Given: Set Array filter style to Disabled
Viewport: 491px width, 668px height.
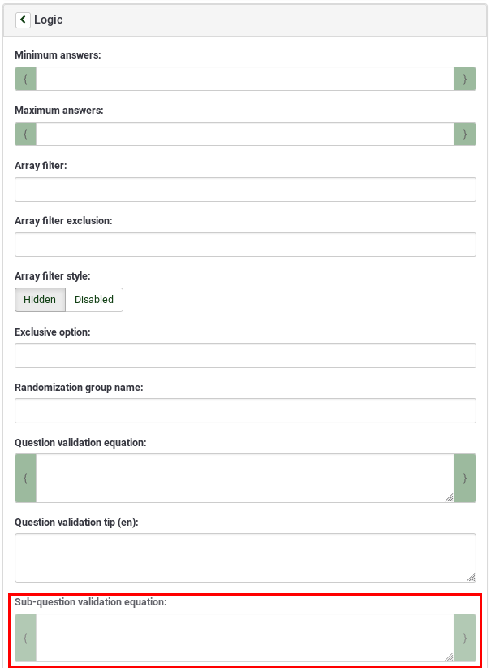Looking at the screenshot, I should (94, 300).
